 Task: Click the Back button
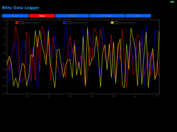[x=15, y=16]
